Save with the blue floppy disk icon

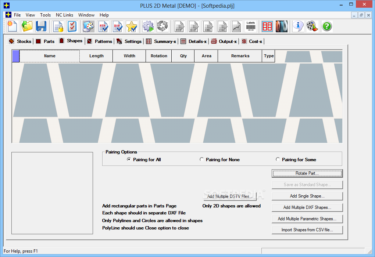(41, 26)
